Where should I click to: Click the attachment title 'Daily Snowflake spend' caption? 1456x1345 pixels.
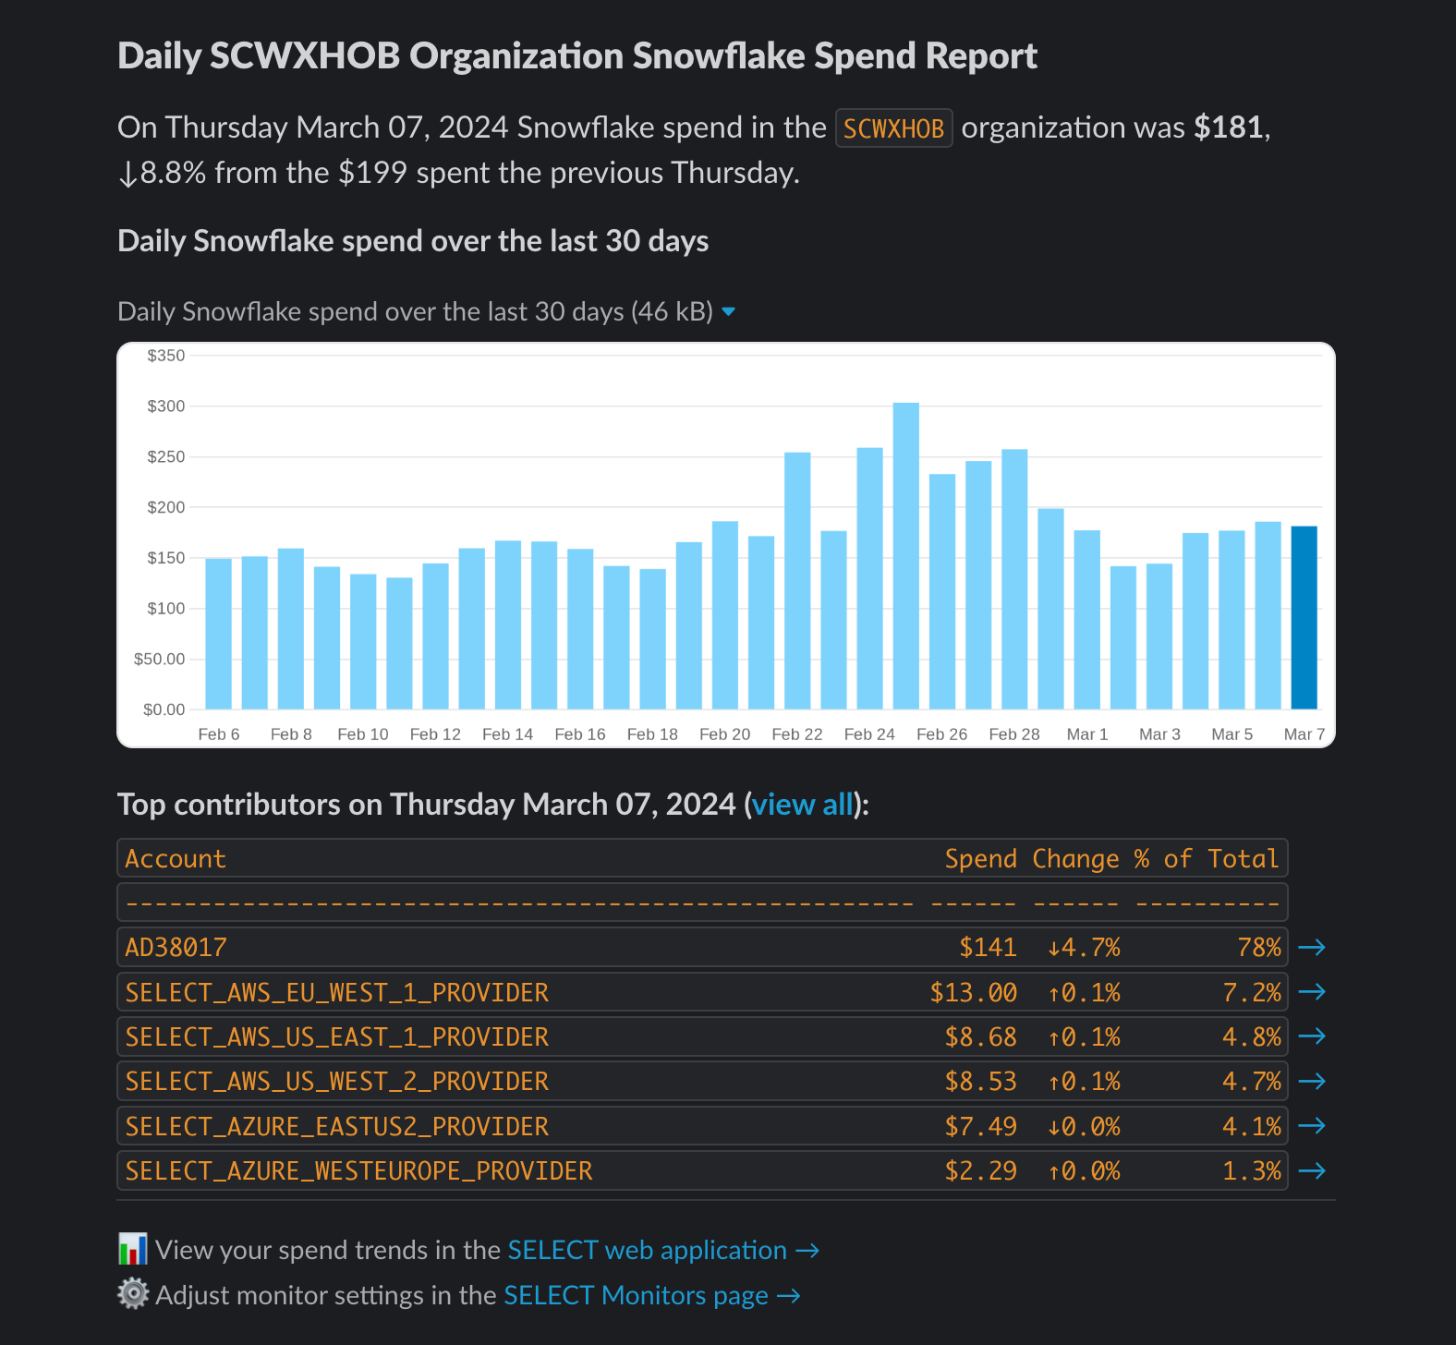point(415,311)
